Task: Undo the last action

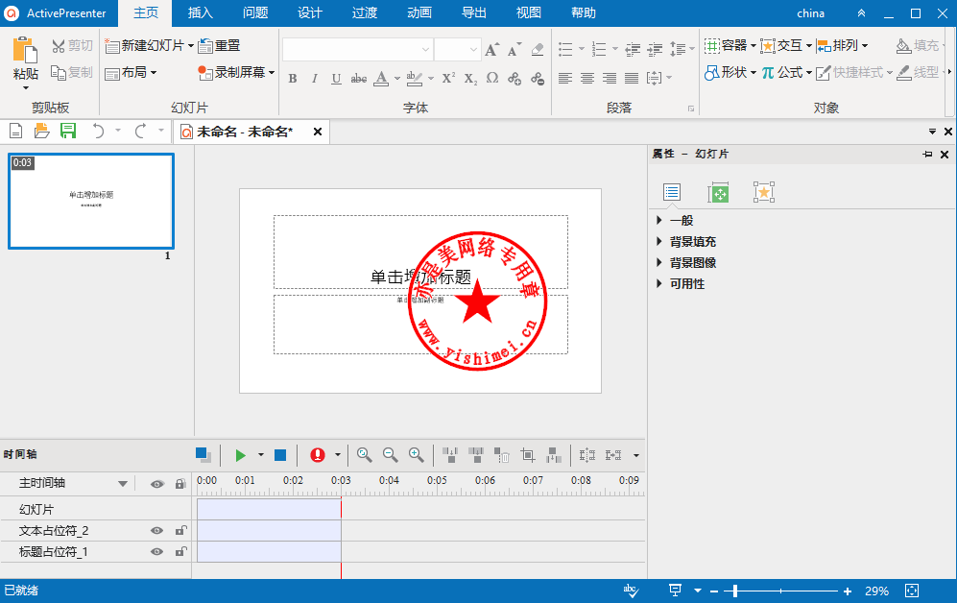Action: pos(98,131)
